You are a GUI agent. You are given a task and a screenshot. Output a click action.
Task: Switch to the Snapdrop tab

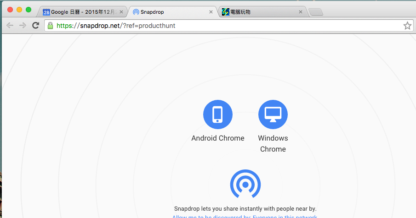click(172, 12)
